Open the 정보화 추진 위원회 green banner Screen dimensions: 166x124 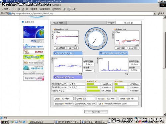pos(34,57)
